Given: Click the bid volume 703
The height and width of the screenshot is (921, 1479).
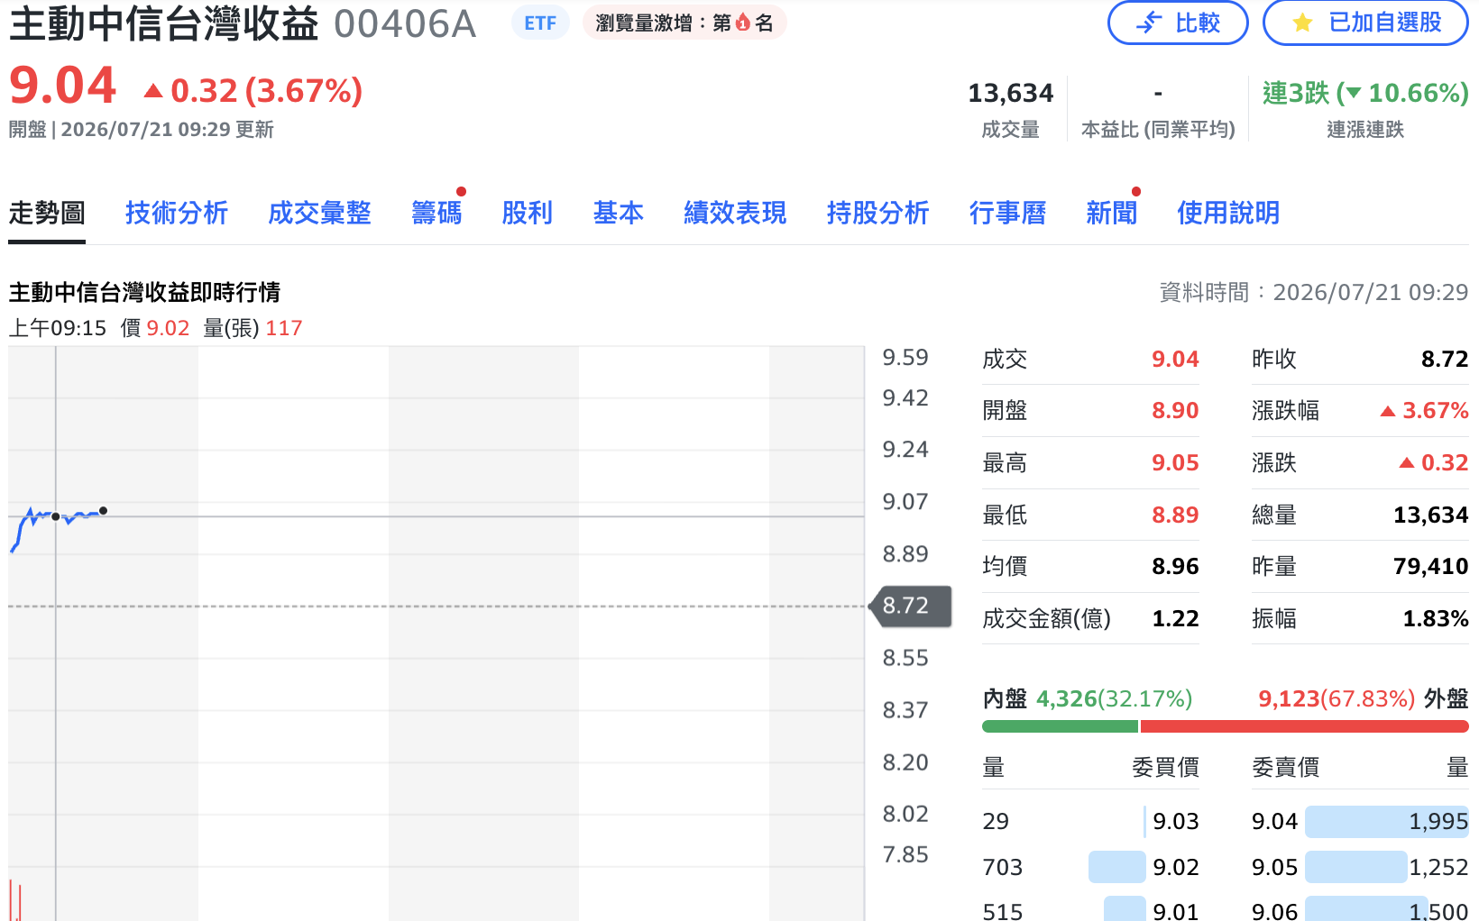Looking at the screenshot, I should coord(1002,868).
